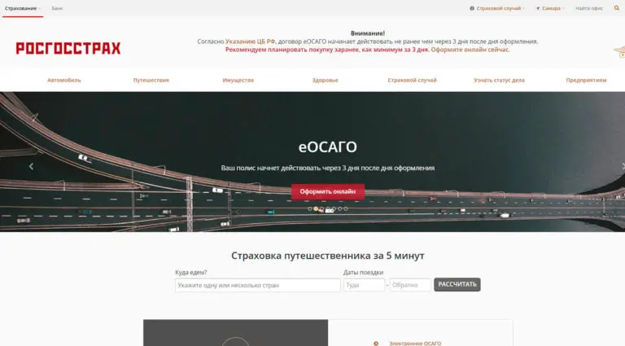
Task: Select the highlighted active carousel dot
Action: tap(316, 209)
